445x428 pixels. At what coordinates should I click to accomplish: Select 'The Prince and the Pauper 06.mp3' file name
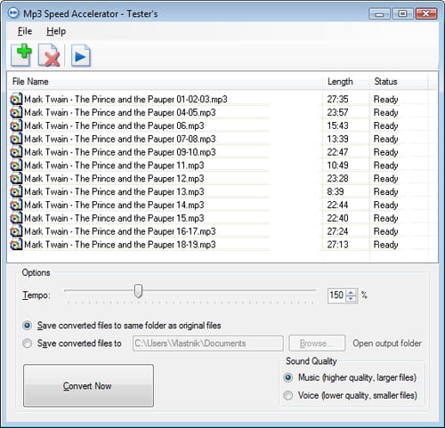114,125
